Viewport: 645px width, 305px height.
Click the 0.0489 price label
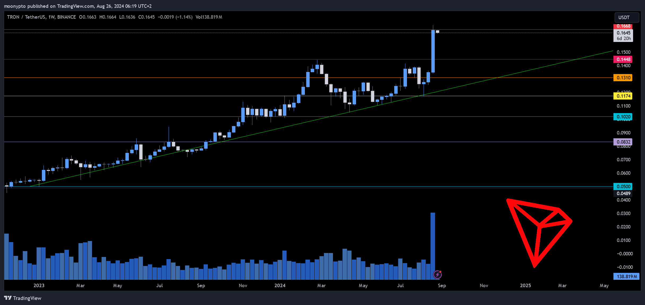[623, 194]
